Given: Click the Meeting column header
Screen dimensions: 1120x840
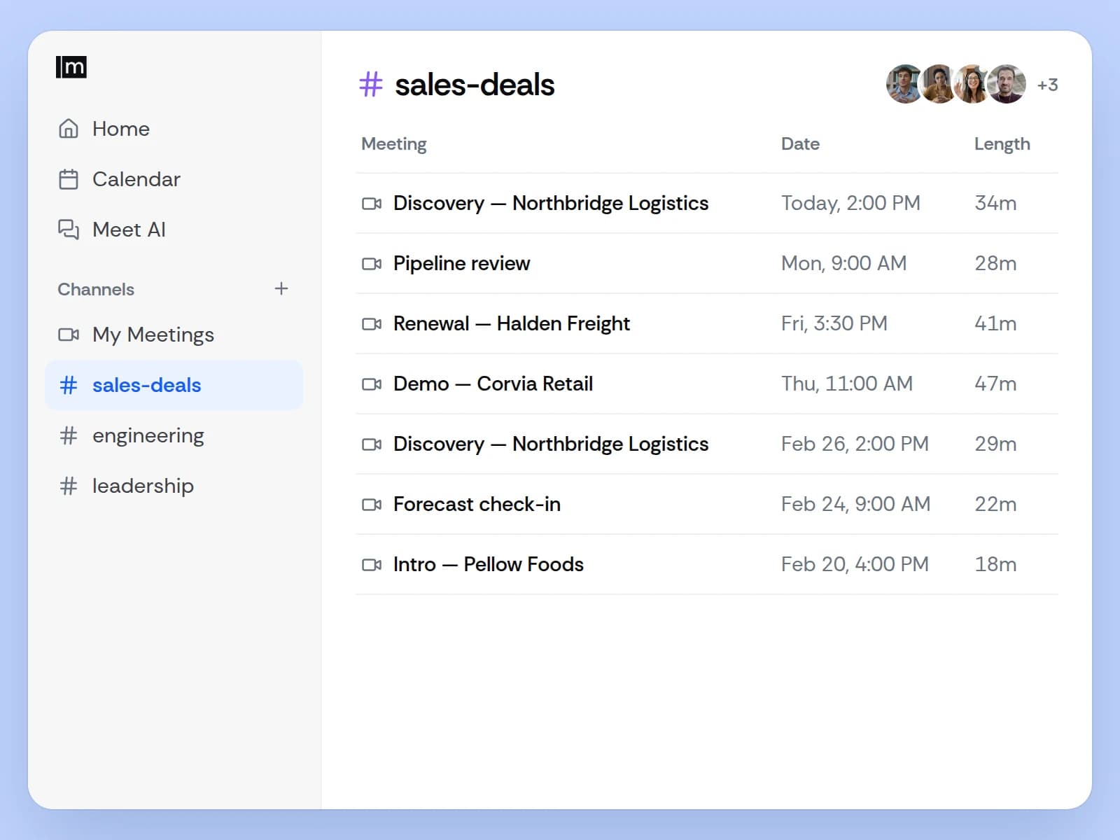Looking at the screenshot, I should click(x=394, y=143).
